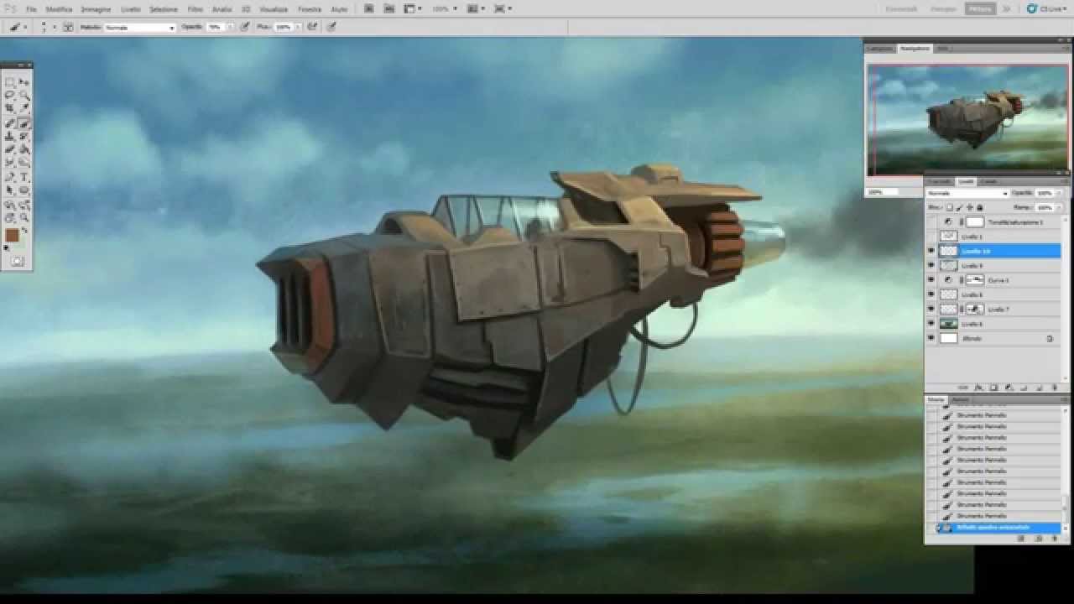Viewport: 1074px width, 604px height.
Task: Hide the Livello 8 layer
Action: 931,294
